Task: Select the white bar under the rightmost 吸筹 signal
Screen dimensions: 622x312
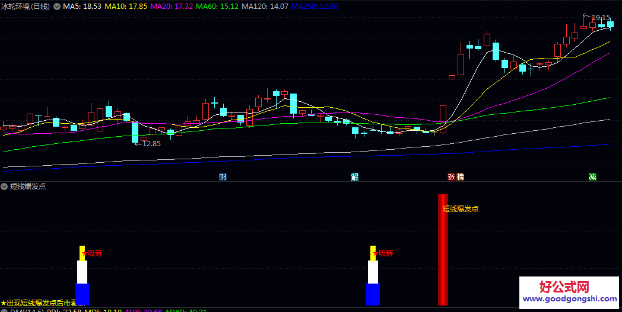Action: tap(373, 272)
